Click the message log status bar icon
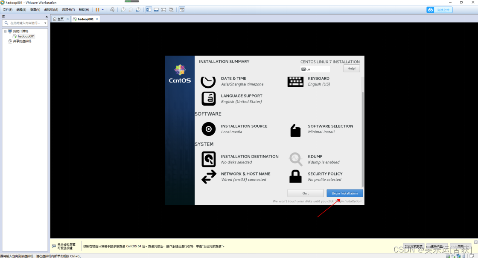478x258 pixels. pyautogui.click(x=472, y=256)
